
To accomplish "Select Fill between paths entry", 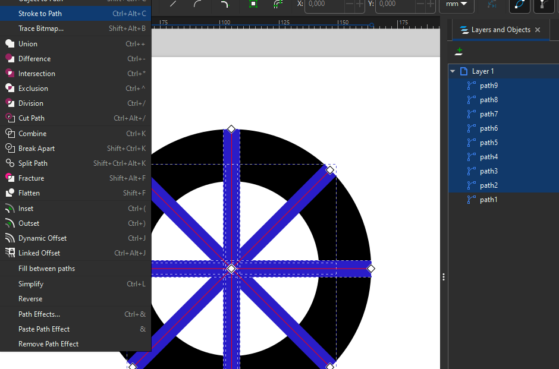I will 76,269.
